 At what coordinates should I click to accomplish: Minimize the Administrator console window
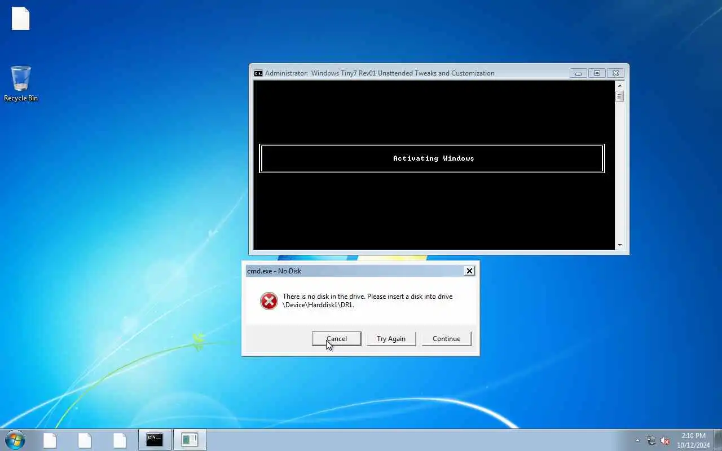click(578, 73)
